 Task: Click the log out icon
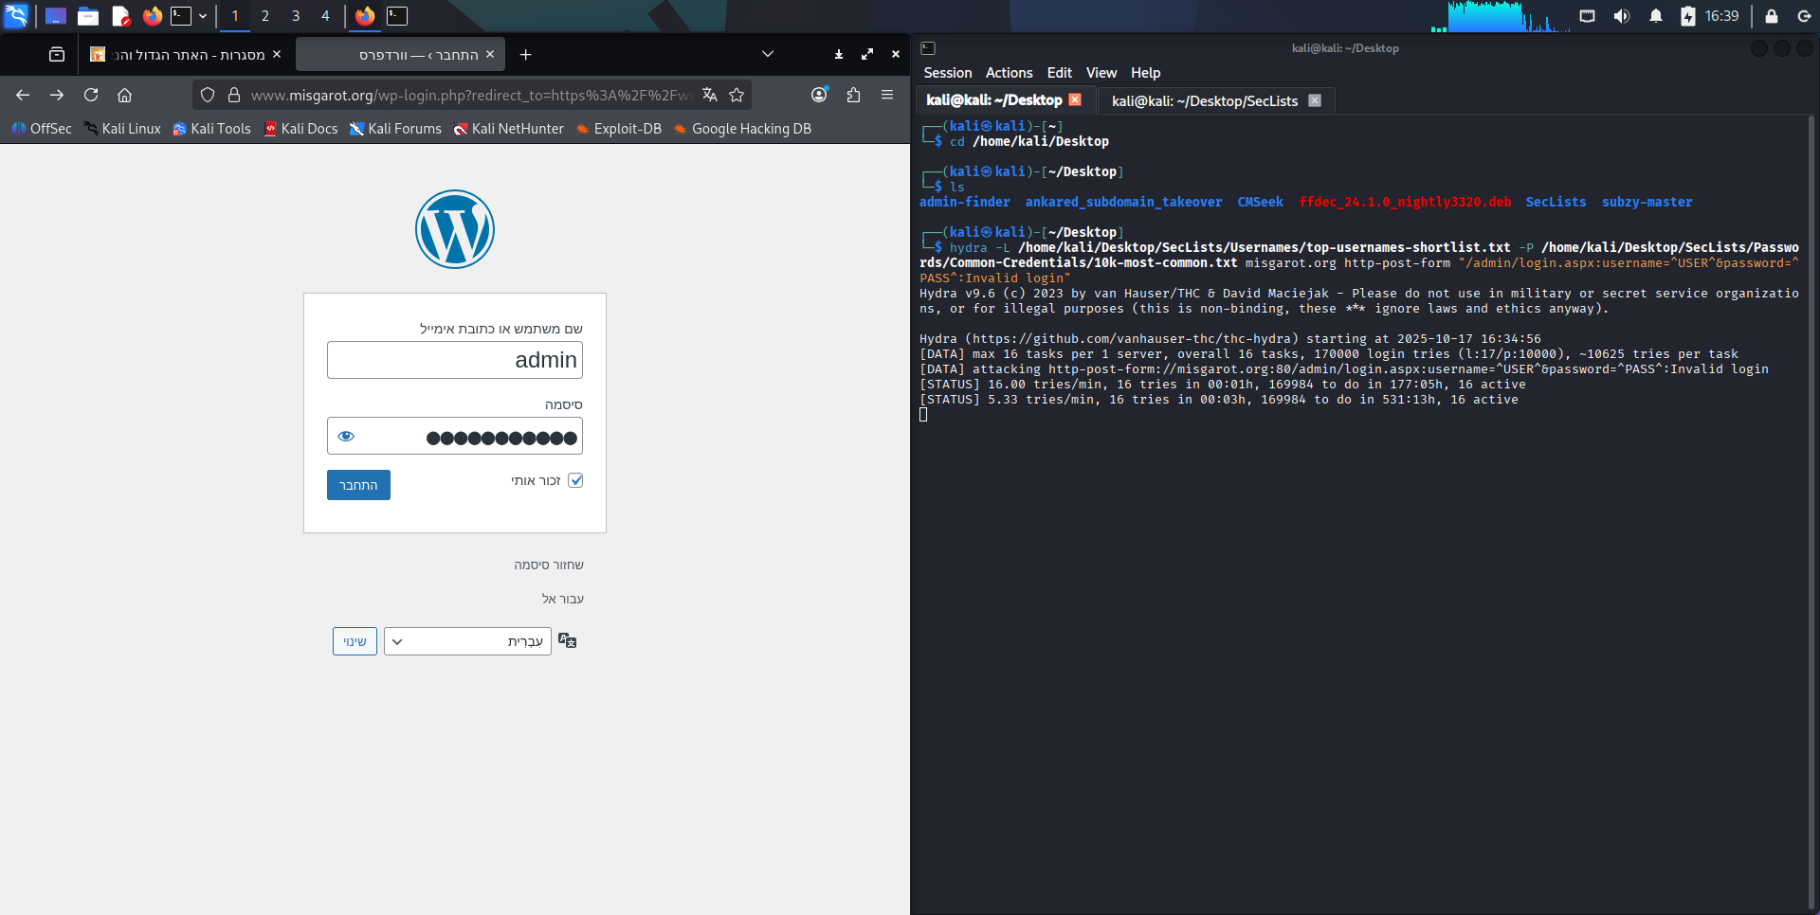[1804, 16]
